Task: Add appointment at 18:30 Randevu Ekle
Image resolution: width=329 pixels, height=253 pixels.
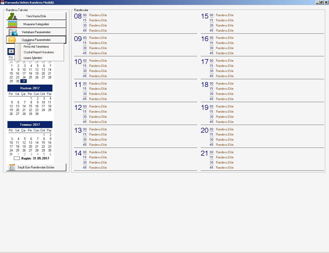Action: click(x=225, y=94)
